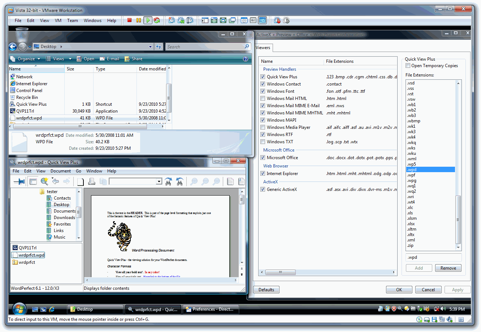Click the viewers list horizontal scrollbar thumb
The height and width of the screenshot is (332, 481).
[280, 272]
